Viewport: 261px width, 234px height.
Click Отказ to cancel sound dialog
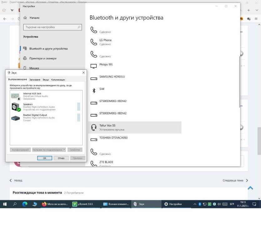pos(61,158)
